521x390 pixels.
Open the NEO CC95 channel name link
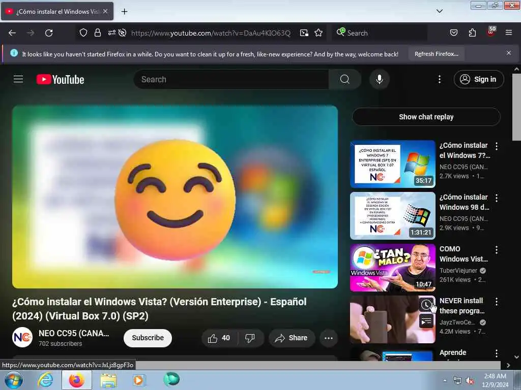click(x=74, y=333)
